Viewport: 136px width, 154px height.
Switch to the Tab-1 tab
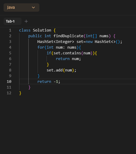point(13,21)
